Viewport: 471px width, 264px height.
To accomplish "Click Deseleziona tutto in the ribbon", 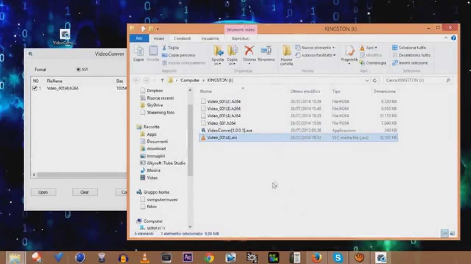I will click(411, 55).
